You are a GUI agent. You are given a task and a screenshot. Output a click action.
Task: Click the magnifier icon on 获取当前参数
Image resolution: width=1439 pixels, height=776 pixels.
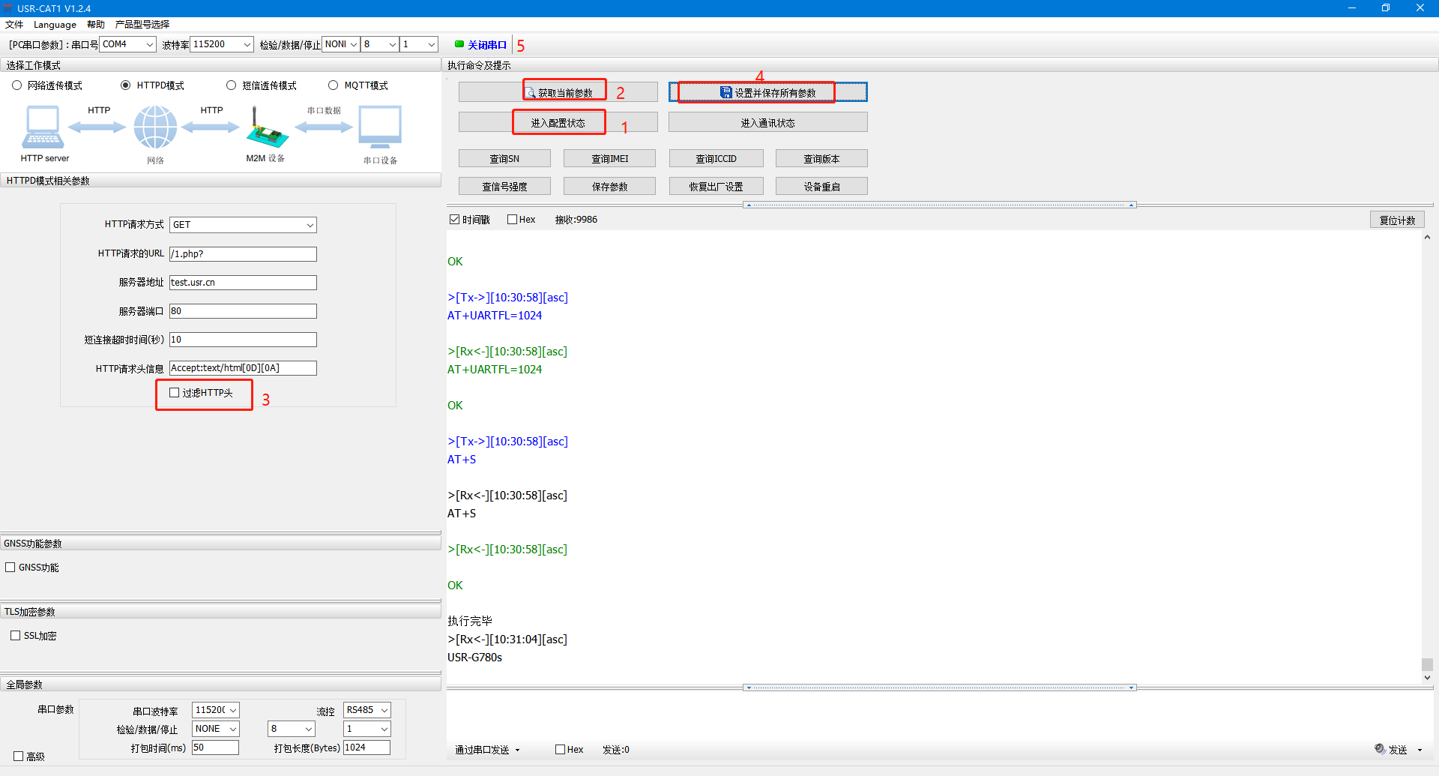(x=531, y=93)
